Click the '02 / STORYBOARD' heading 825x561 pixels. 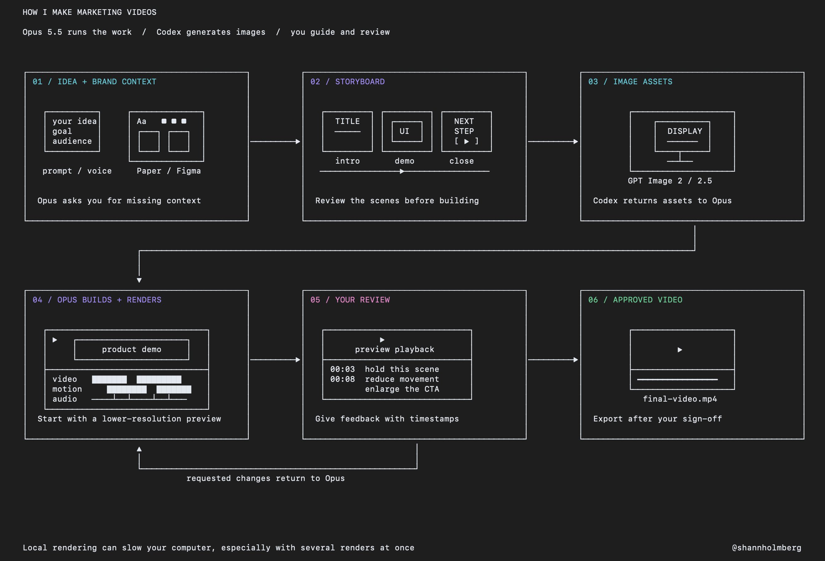click(x=348, y=81)
